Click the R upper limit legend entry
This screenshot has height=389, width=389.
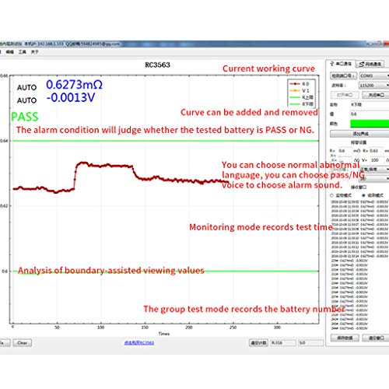(x=301, y=97)
